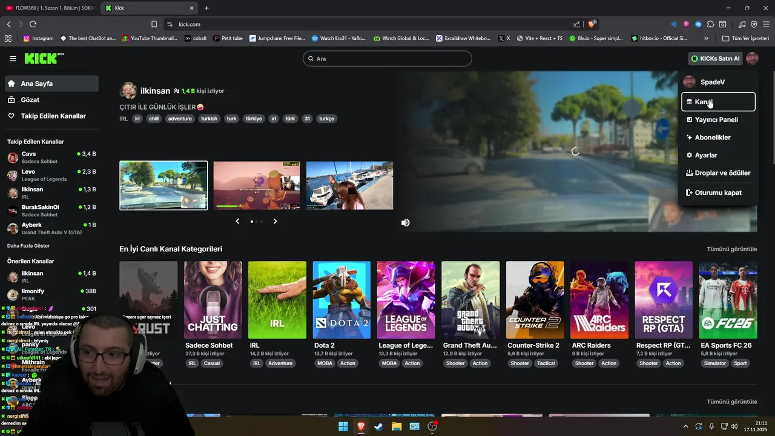Open the SpadeV profile avatar in header
Image resolution: width=775 pixels, height=436 pixels.
point(752,59)
